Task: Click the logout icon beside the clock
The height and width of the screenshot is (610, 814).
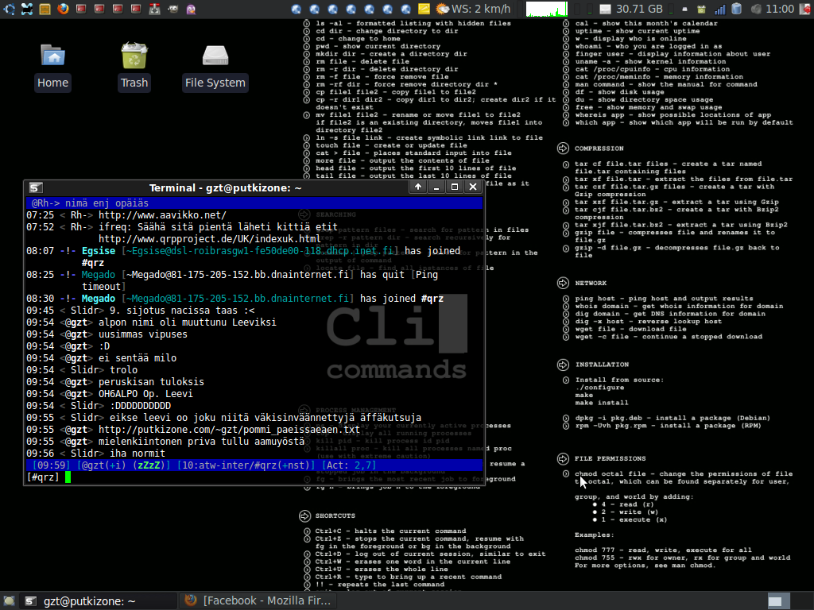Action: pyautogui.click(x=804, y=9)
